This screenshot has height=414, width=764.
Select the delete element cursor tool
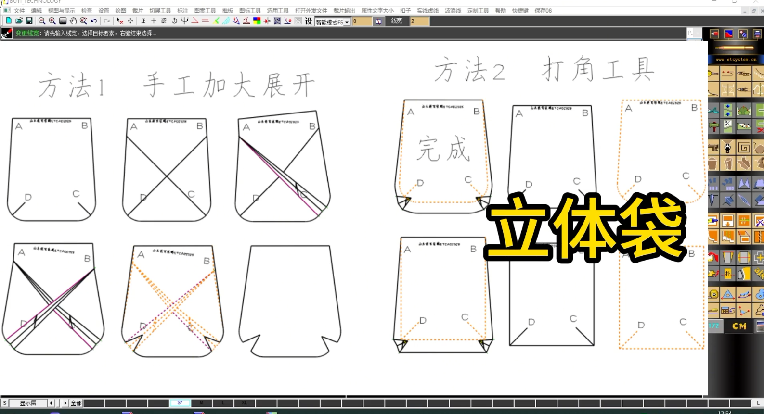pos(120,21)
